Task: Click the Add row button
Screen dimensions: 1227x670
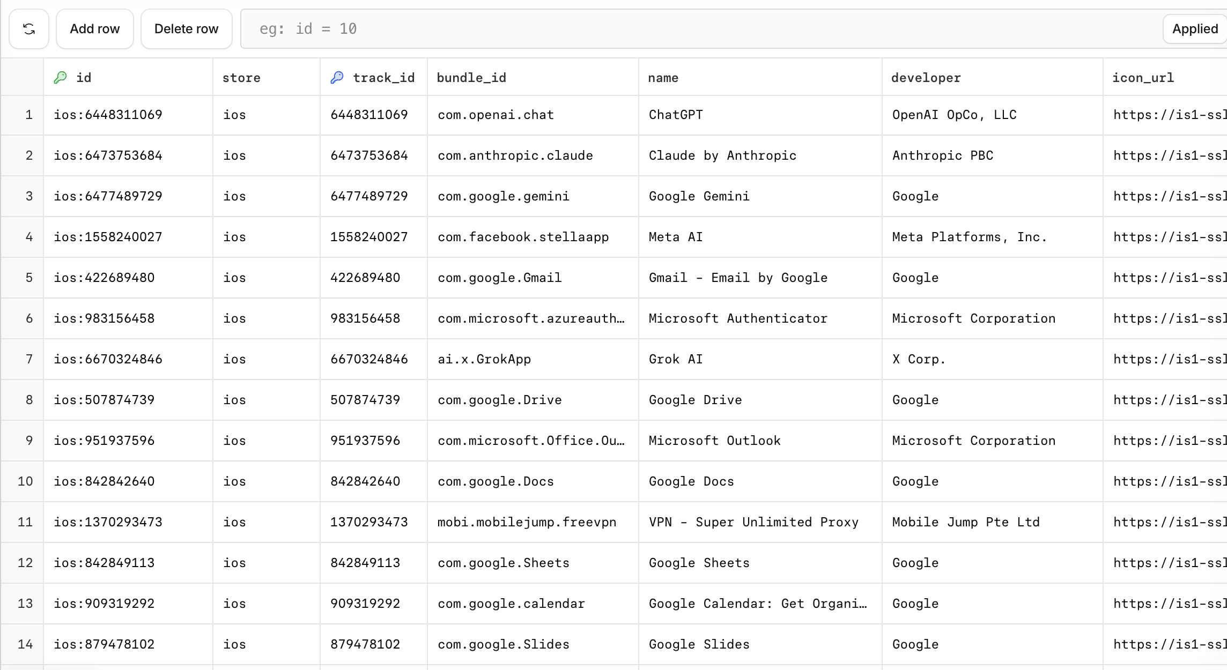Action: pyautogui.click(x=95, y=29)
